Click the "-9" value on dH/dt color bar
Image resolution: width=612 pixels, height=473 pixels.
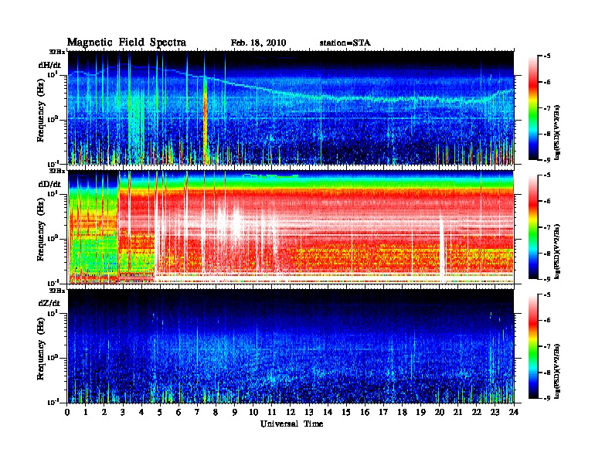pos(546,160)
